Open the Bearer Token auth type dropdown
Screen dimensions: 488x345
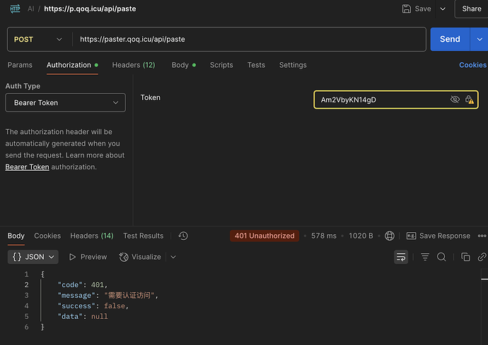click(65, 102)
